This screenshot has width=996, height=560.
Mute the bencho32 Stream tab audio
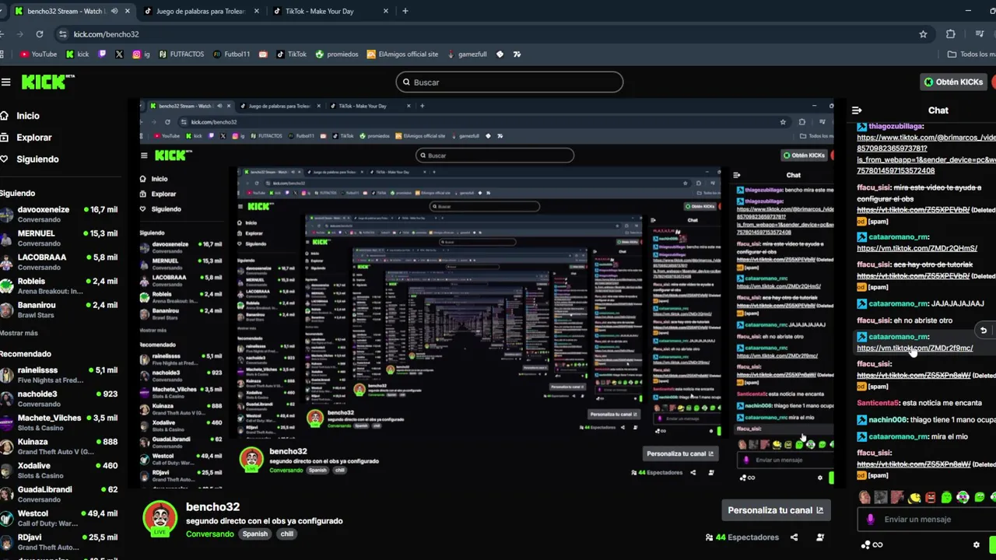tap(114, 11)
